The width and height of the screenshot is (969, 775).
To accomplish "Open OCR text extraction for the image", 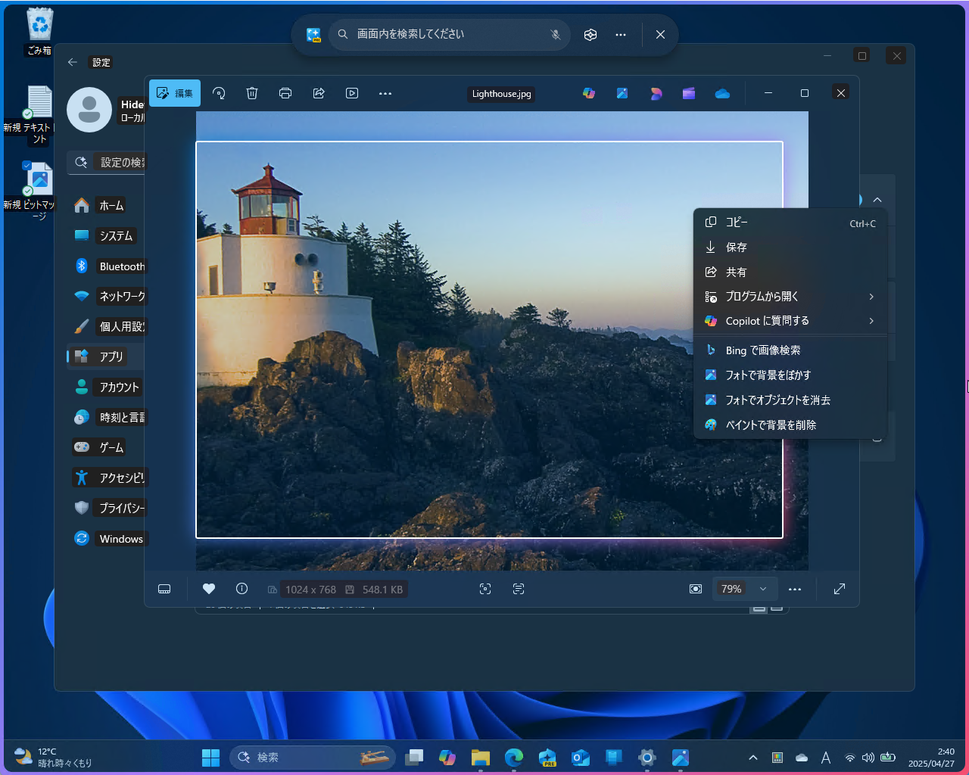I will pyautogui.click(x=519, y=589).
